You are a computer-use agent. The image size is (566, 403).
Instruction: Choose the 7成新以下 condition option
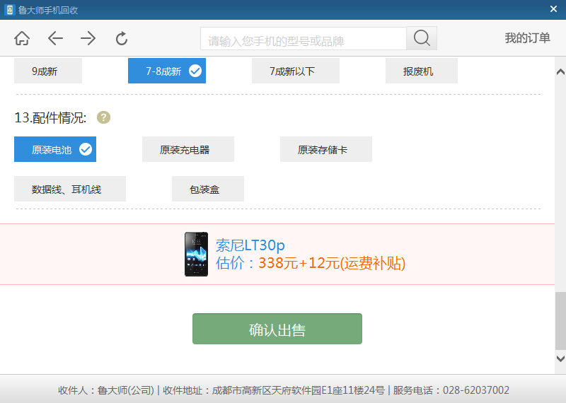point(296,71)
